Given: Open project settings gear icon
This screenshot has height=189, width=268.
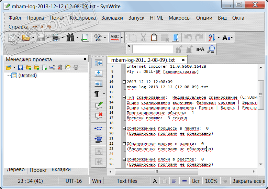Looking at the screenshot, I should click(x=76, y=67).
